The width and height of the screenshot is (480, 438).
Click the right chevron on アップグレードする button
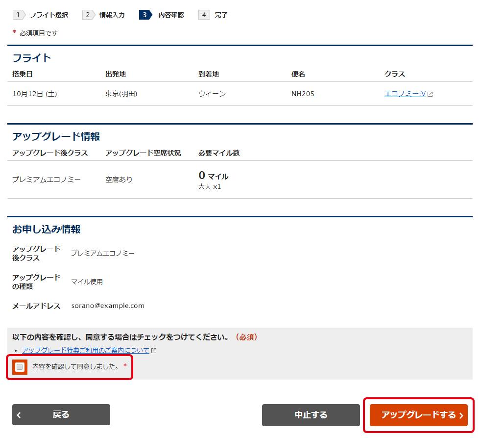pyautogui.click(x=461, y=415)
